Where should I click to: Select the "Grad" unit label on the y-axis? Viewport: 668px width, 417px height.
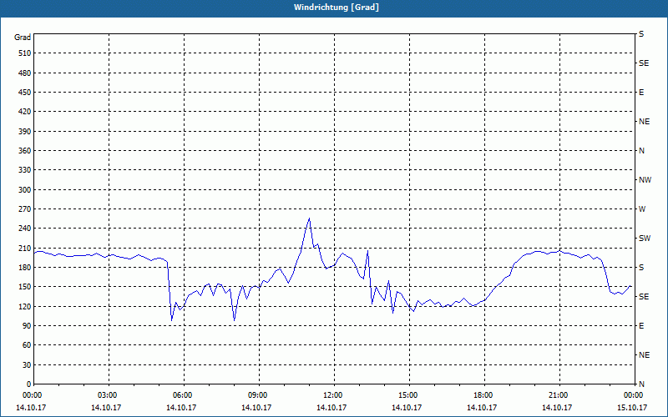pos(23,38)
